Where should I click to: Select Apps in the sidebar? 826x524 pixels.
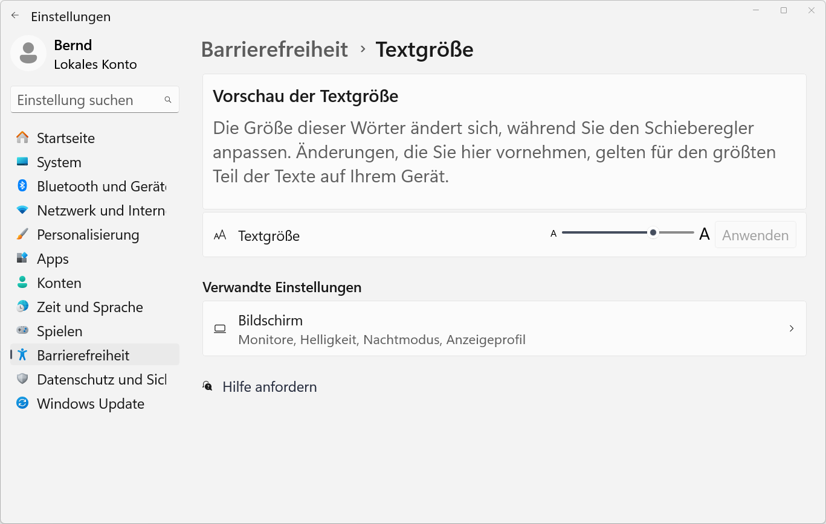click(53, 259)
